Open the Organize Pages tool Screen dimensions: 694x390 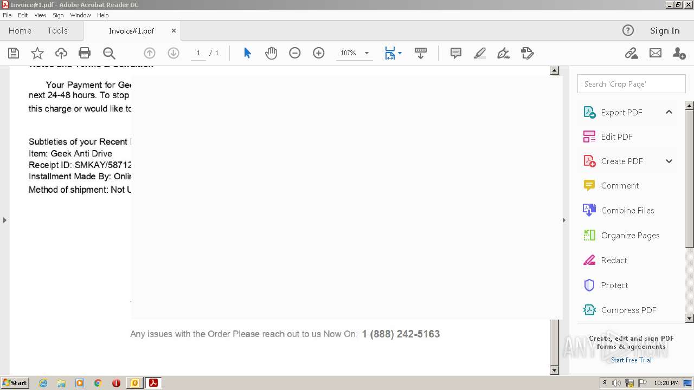(630, 235)
